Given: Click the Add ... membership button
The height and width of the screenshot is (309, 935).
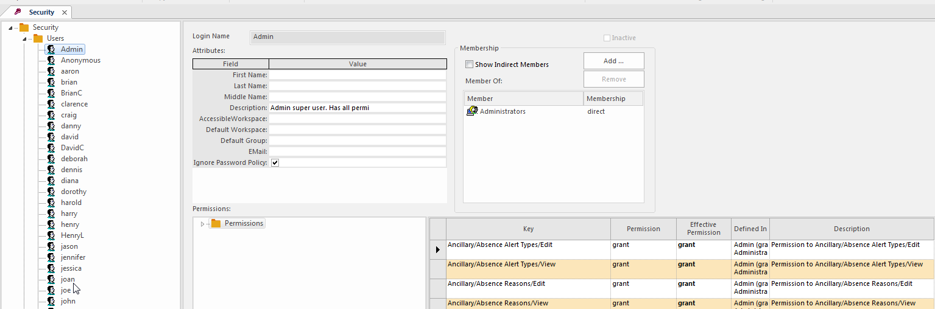Looking at the screenshot, I should 614,61.
